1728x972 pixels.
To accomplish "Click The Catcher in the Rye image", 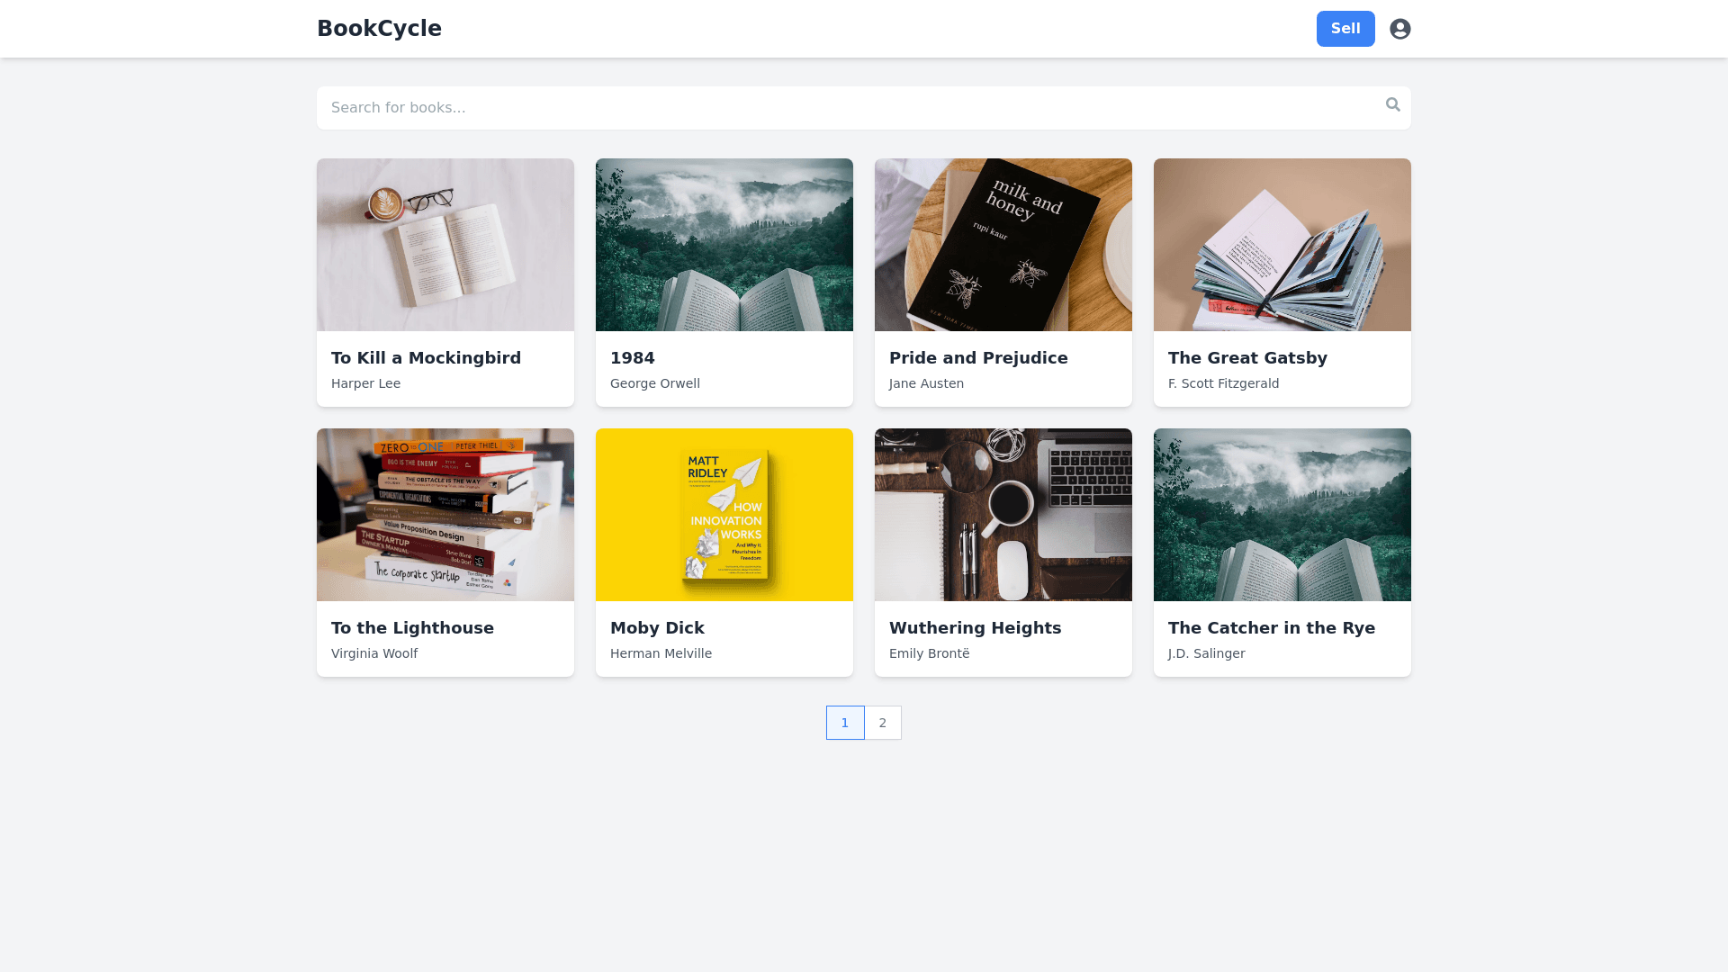I will (1282, 515).
